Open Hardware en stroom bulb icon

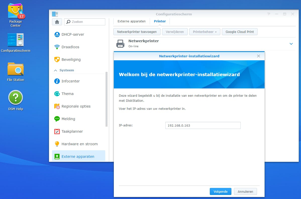pos(57,144)
